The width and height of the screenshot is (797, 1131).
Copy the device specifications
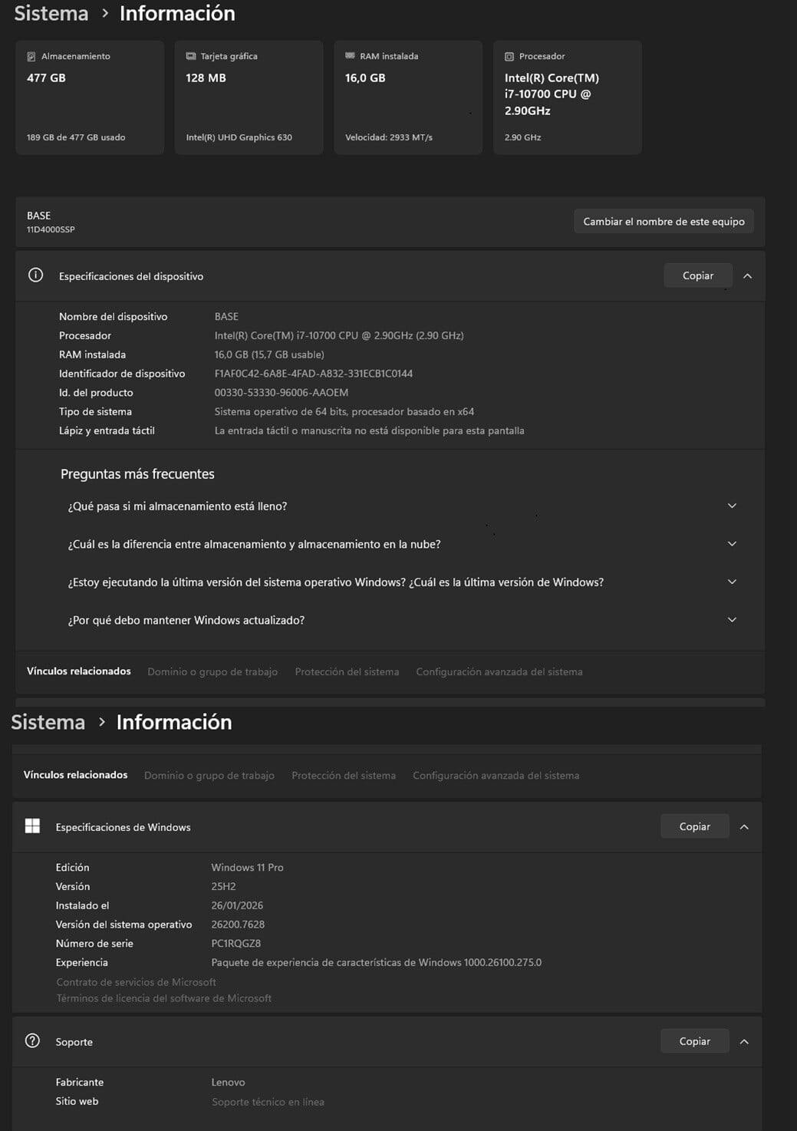click(x=697, y=275)
